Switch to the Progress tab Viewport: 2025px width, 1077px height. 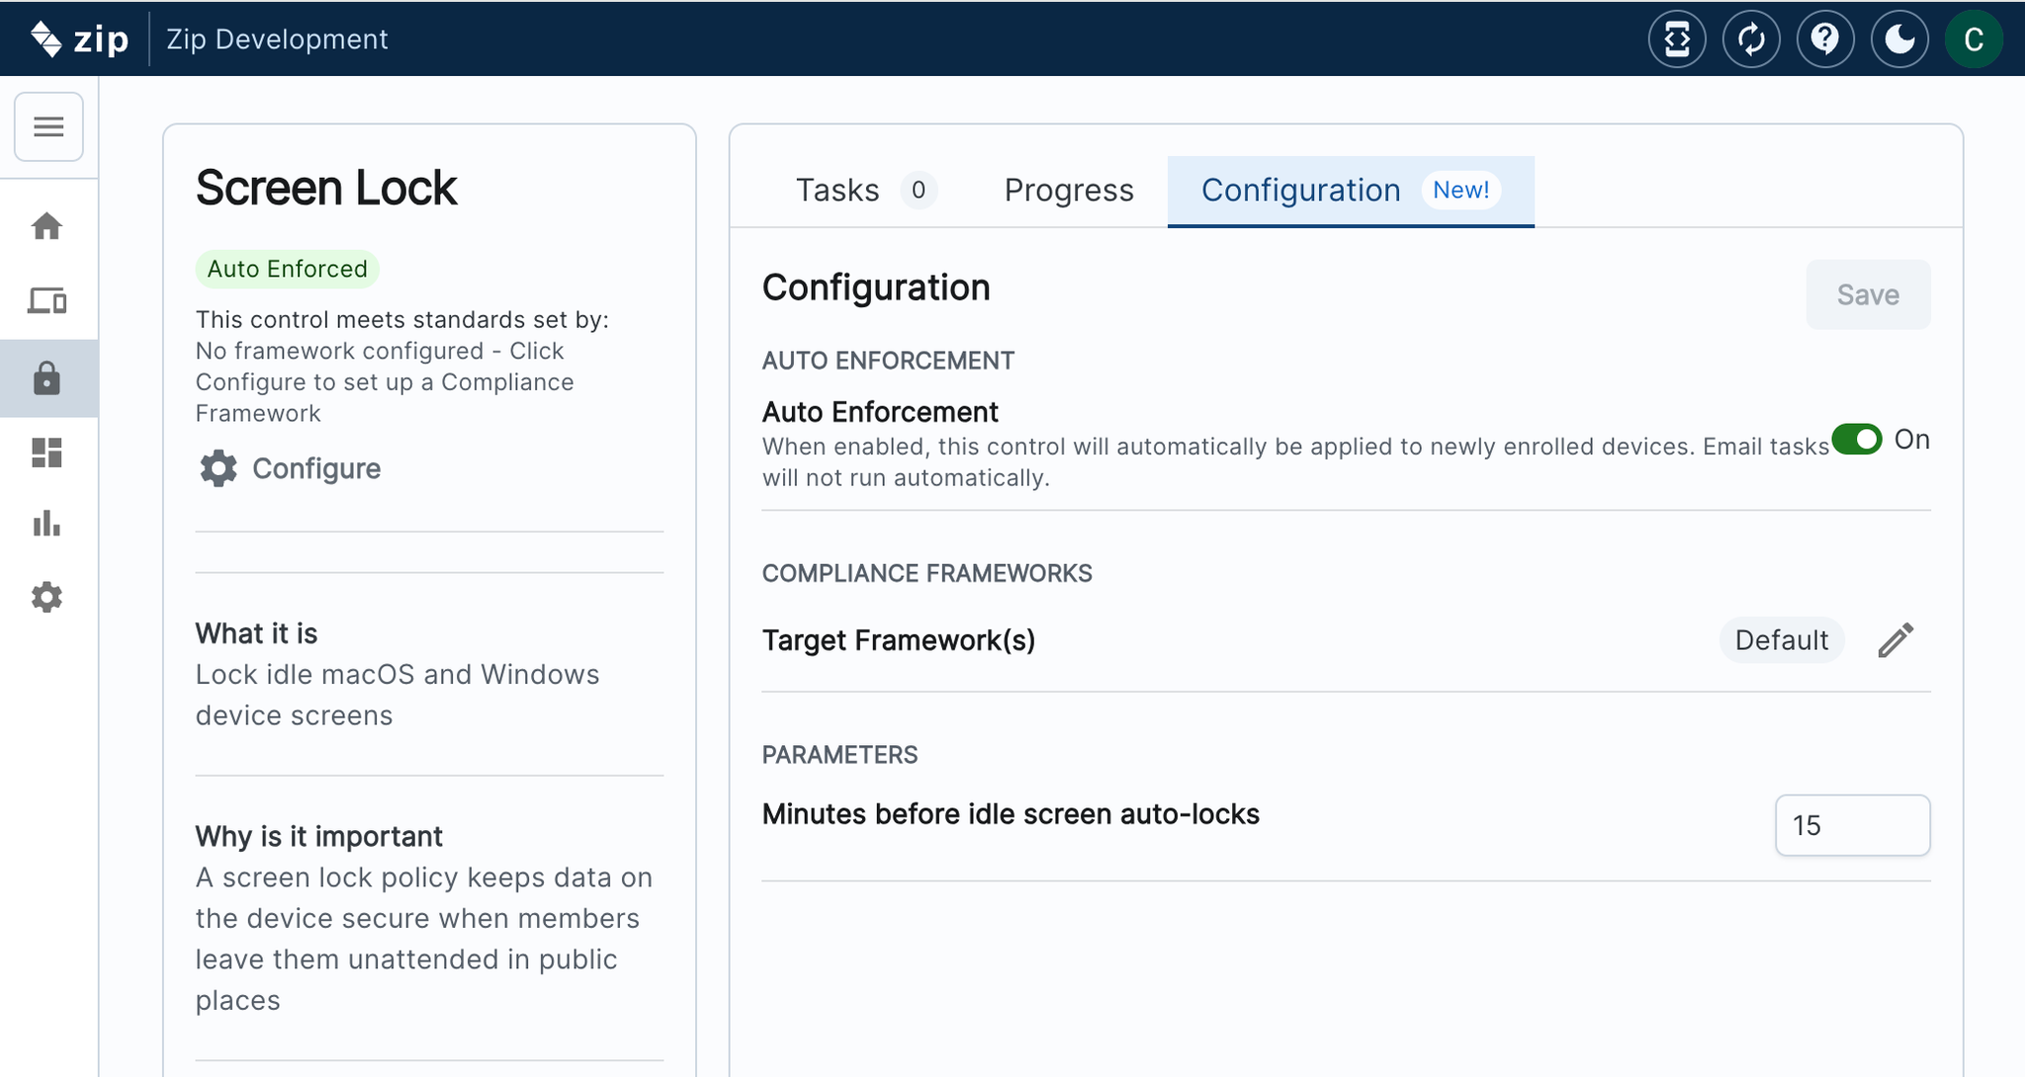click(x=1069, y=190)
